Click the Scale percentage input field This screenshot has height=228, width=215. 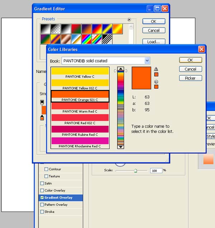pos(156,171)
